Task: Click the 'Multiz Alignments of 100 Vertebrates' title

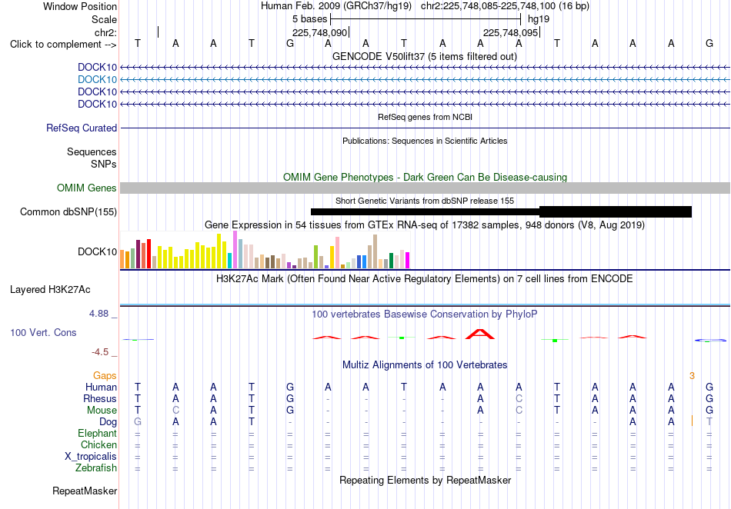Action: click(425, 364)
